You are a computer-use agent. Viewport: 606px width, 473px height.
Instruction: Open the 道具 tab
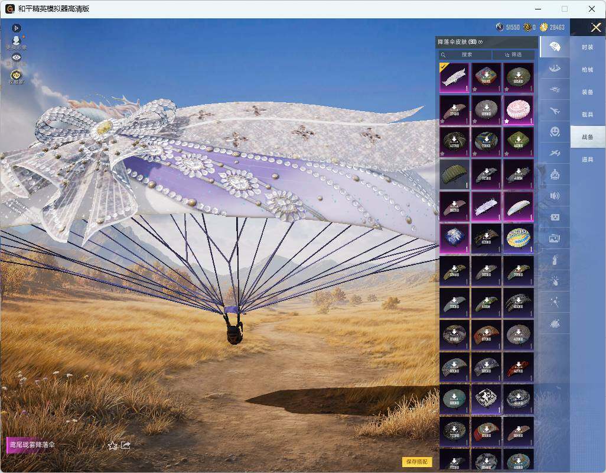[x=588, y=160]
